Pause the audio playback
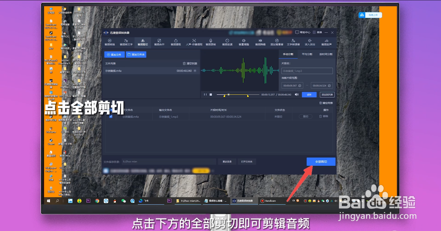The height and width of the screenshot is (231, 441). click(x=205, y=95)
